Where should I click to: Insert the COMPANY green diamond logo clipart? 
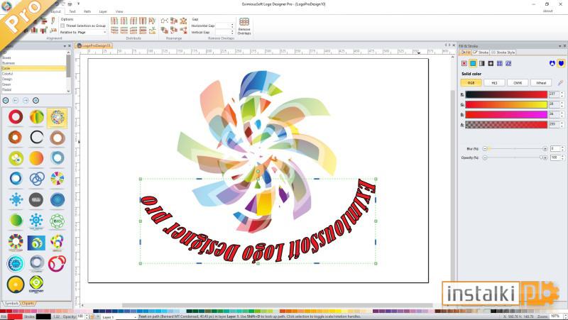pos(36,284)
